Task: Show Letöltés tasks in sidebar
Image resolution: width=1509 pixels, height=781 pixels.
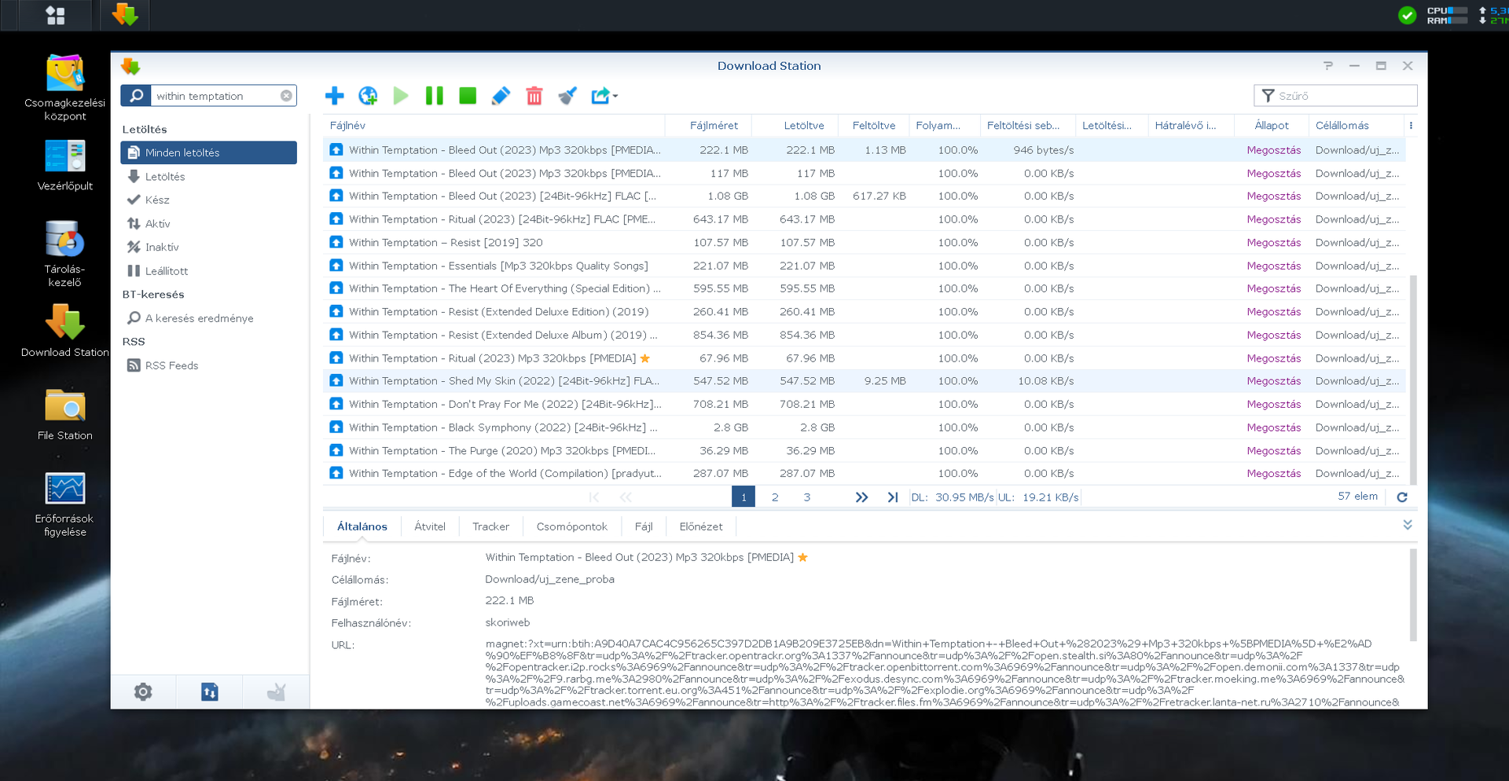Action: pyautogui.click(x=209, y=177)
